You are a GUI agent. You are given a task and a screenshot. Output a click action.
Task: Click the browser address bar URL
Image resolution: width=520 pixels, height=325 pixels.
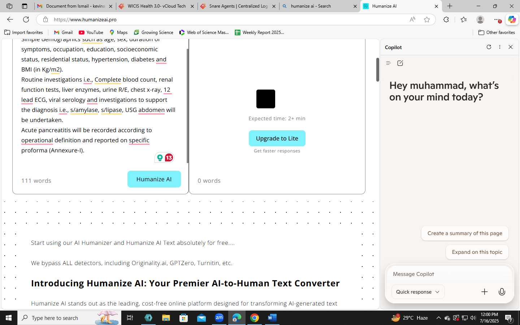[x=85, y=19]
